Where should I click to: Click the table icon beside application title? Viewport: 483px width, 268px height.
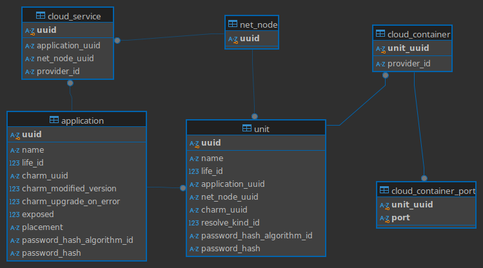[54, 120]
